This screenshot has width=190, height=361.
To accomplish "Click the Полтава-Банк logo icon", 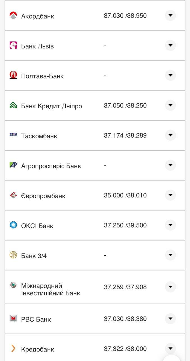I will (13, 75).
